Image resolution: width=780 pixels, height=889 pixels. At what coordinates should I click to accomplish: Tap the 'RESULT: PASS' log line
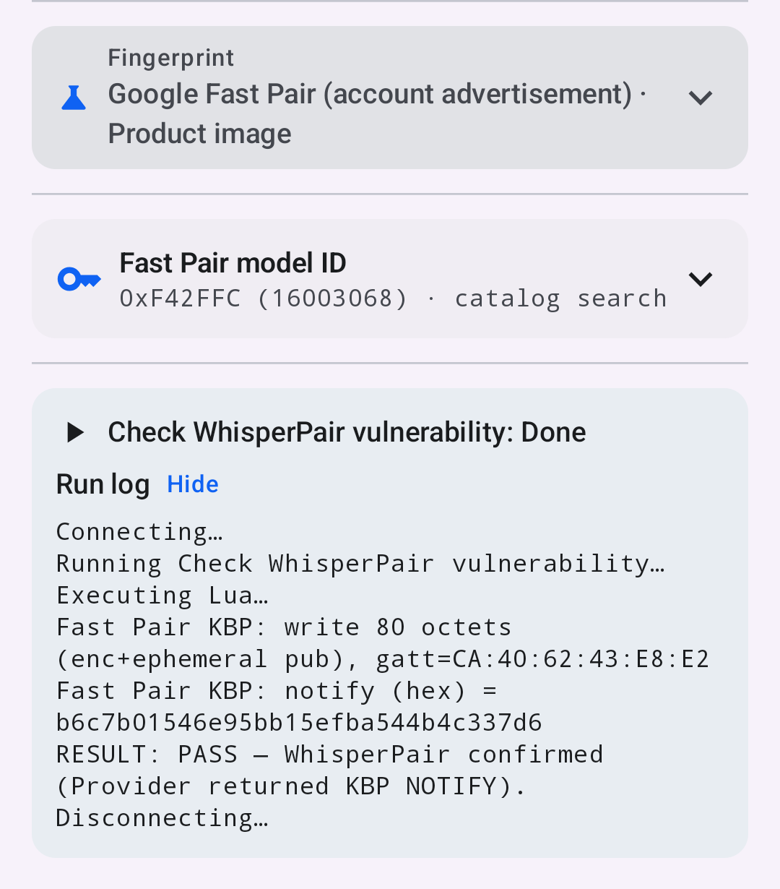tap(329, 754)
